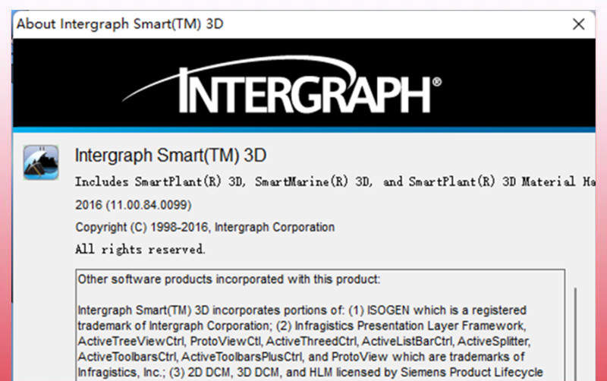The image size is (607, 381).
Task: Click the Intergraph logo banner
Action: (304, 83)
